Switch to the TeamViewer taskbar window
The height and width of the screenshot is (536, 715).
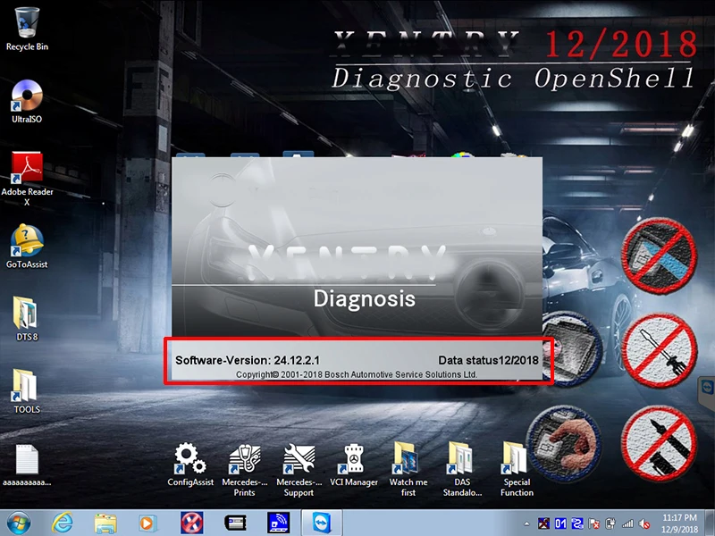(x=322, y=523)
